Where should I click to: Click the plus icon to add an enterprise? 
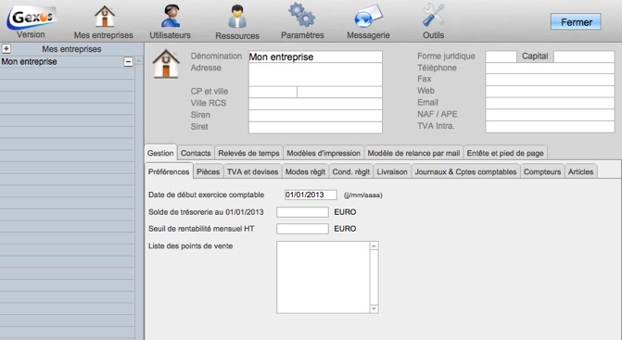coord(6,49)
